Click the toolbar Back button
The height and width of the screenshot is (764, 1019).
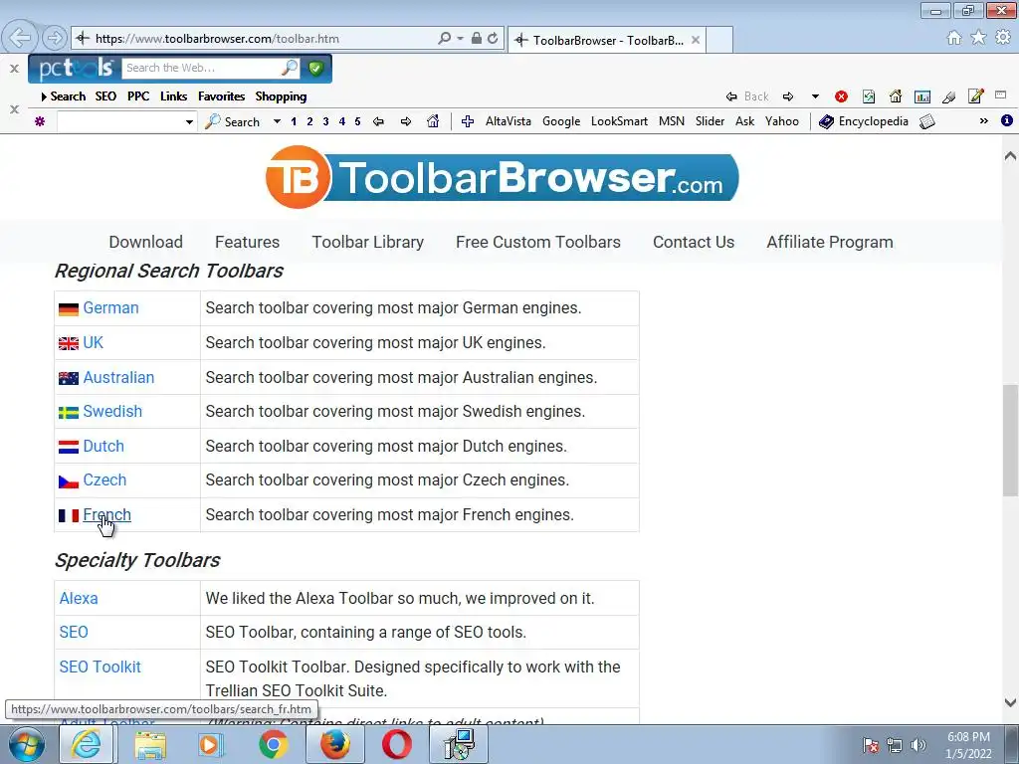pos(747,96)
